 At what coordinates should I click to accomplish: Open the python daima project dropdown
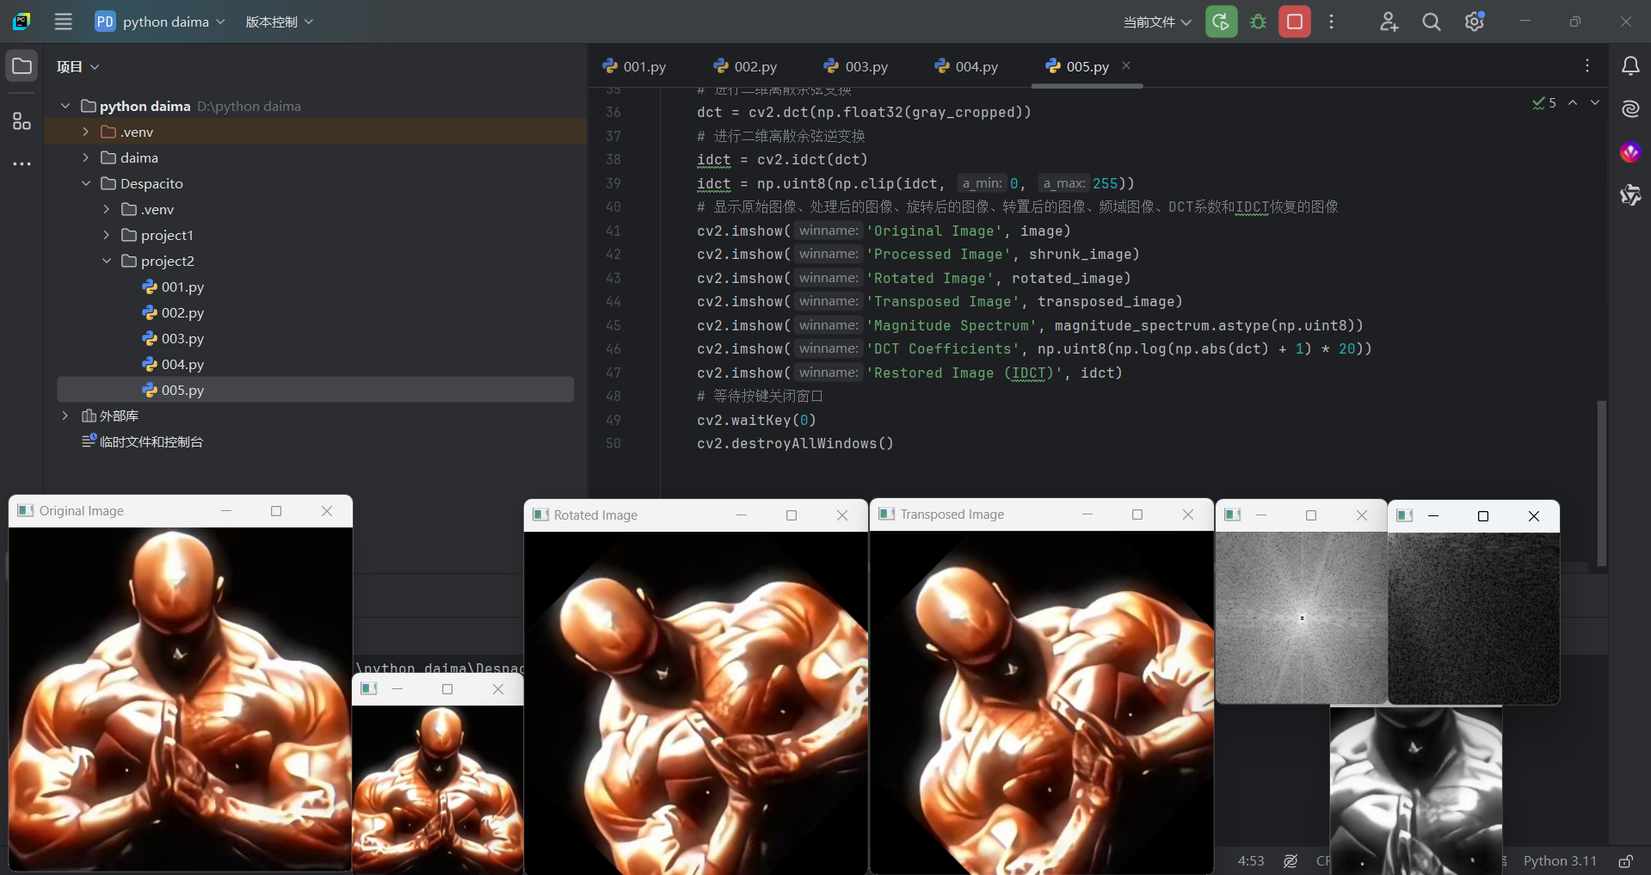click(x=160, y=22)
